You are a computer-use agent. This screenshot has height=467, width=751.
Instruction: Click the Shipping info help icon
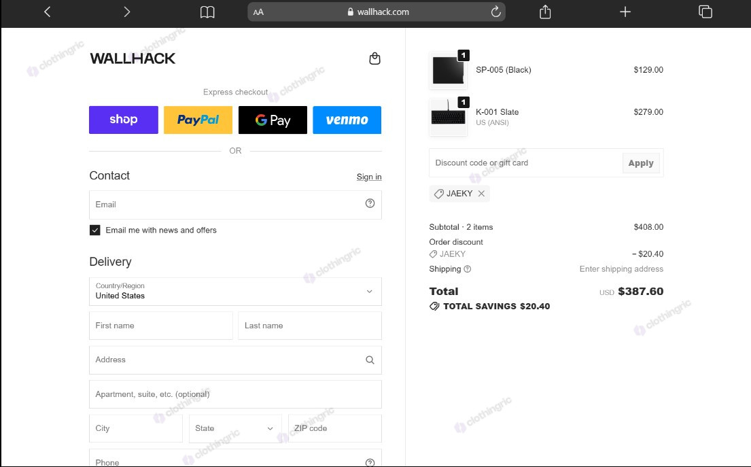point(468,269)
